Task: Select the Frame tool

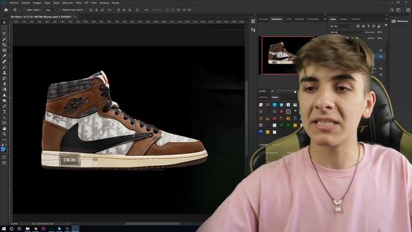Action: coord(5,50)
